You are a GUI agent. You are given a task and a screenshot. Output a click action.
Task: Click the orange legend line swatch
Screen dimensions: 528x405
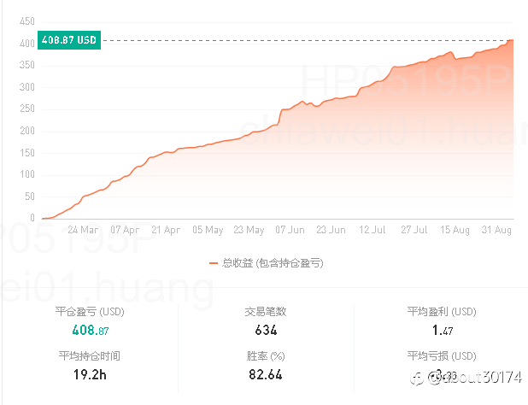213,263
